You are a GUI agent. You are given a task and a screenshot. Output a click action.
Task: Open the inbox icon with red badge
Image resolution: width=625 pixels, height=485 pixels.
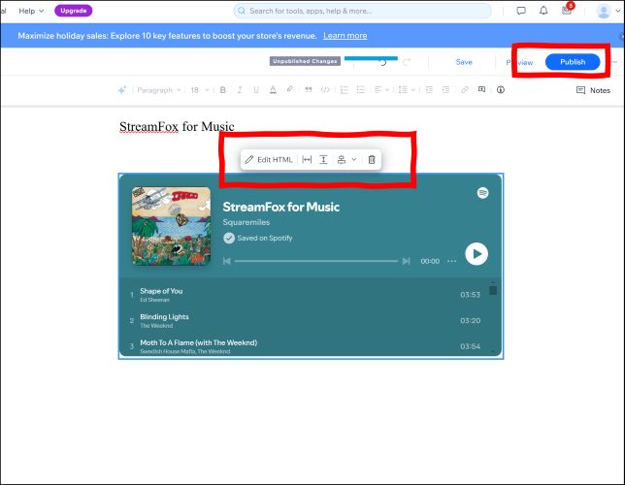567,10
